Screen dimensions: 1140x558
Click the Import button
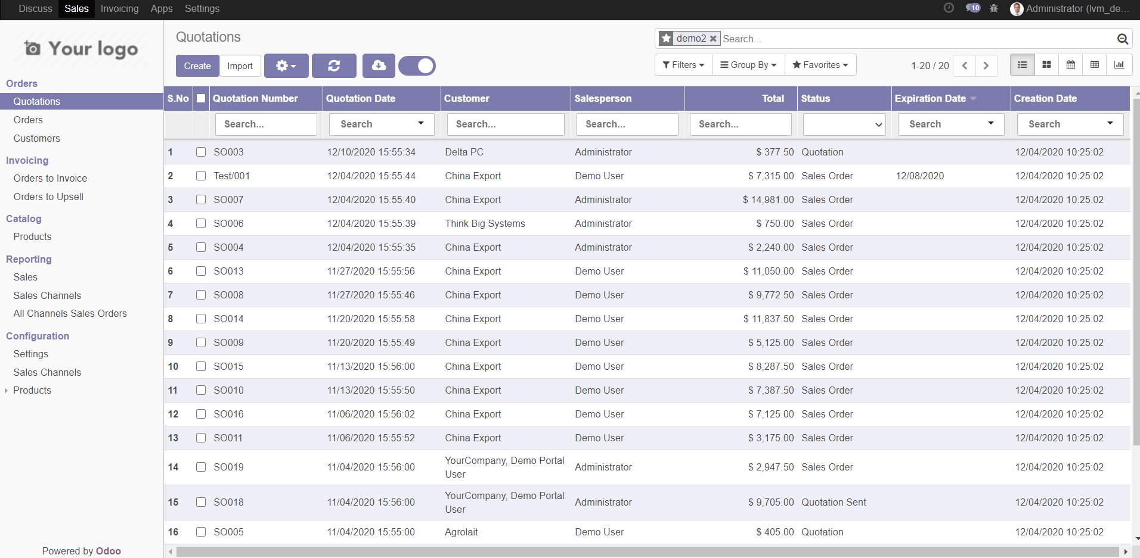click(240, 66)
